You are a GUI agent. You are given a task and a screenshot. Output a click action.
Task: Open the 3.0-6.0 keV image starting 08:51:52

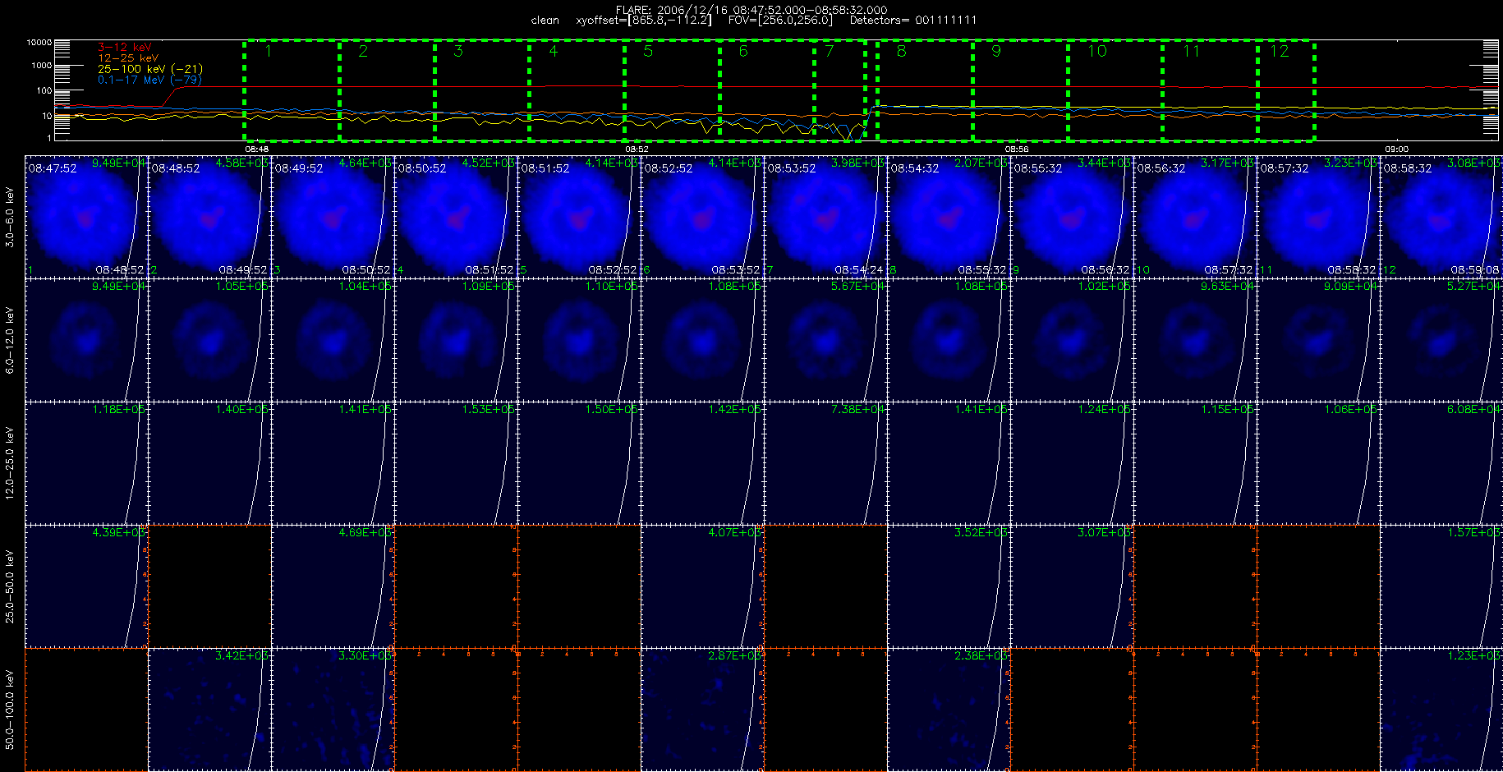coord(579,216)
